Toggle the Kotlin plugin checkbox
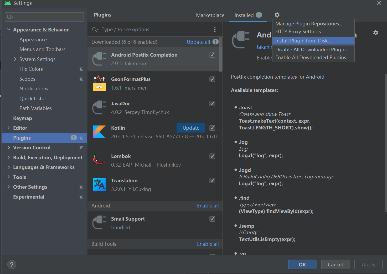This screenshot has height=274, width=387. pos(212,128)
